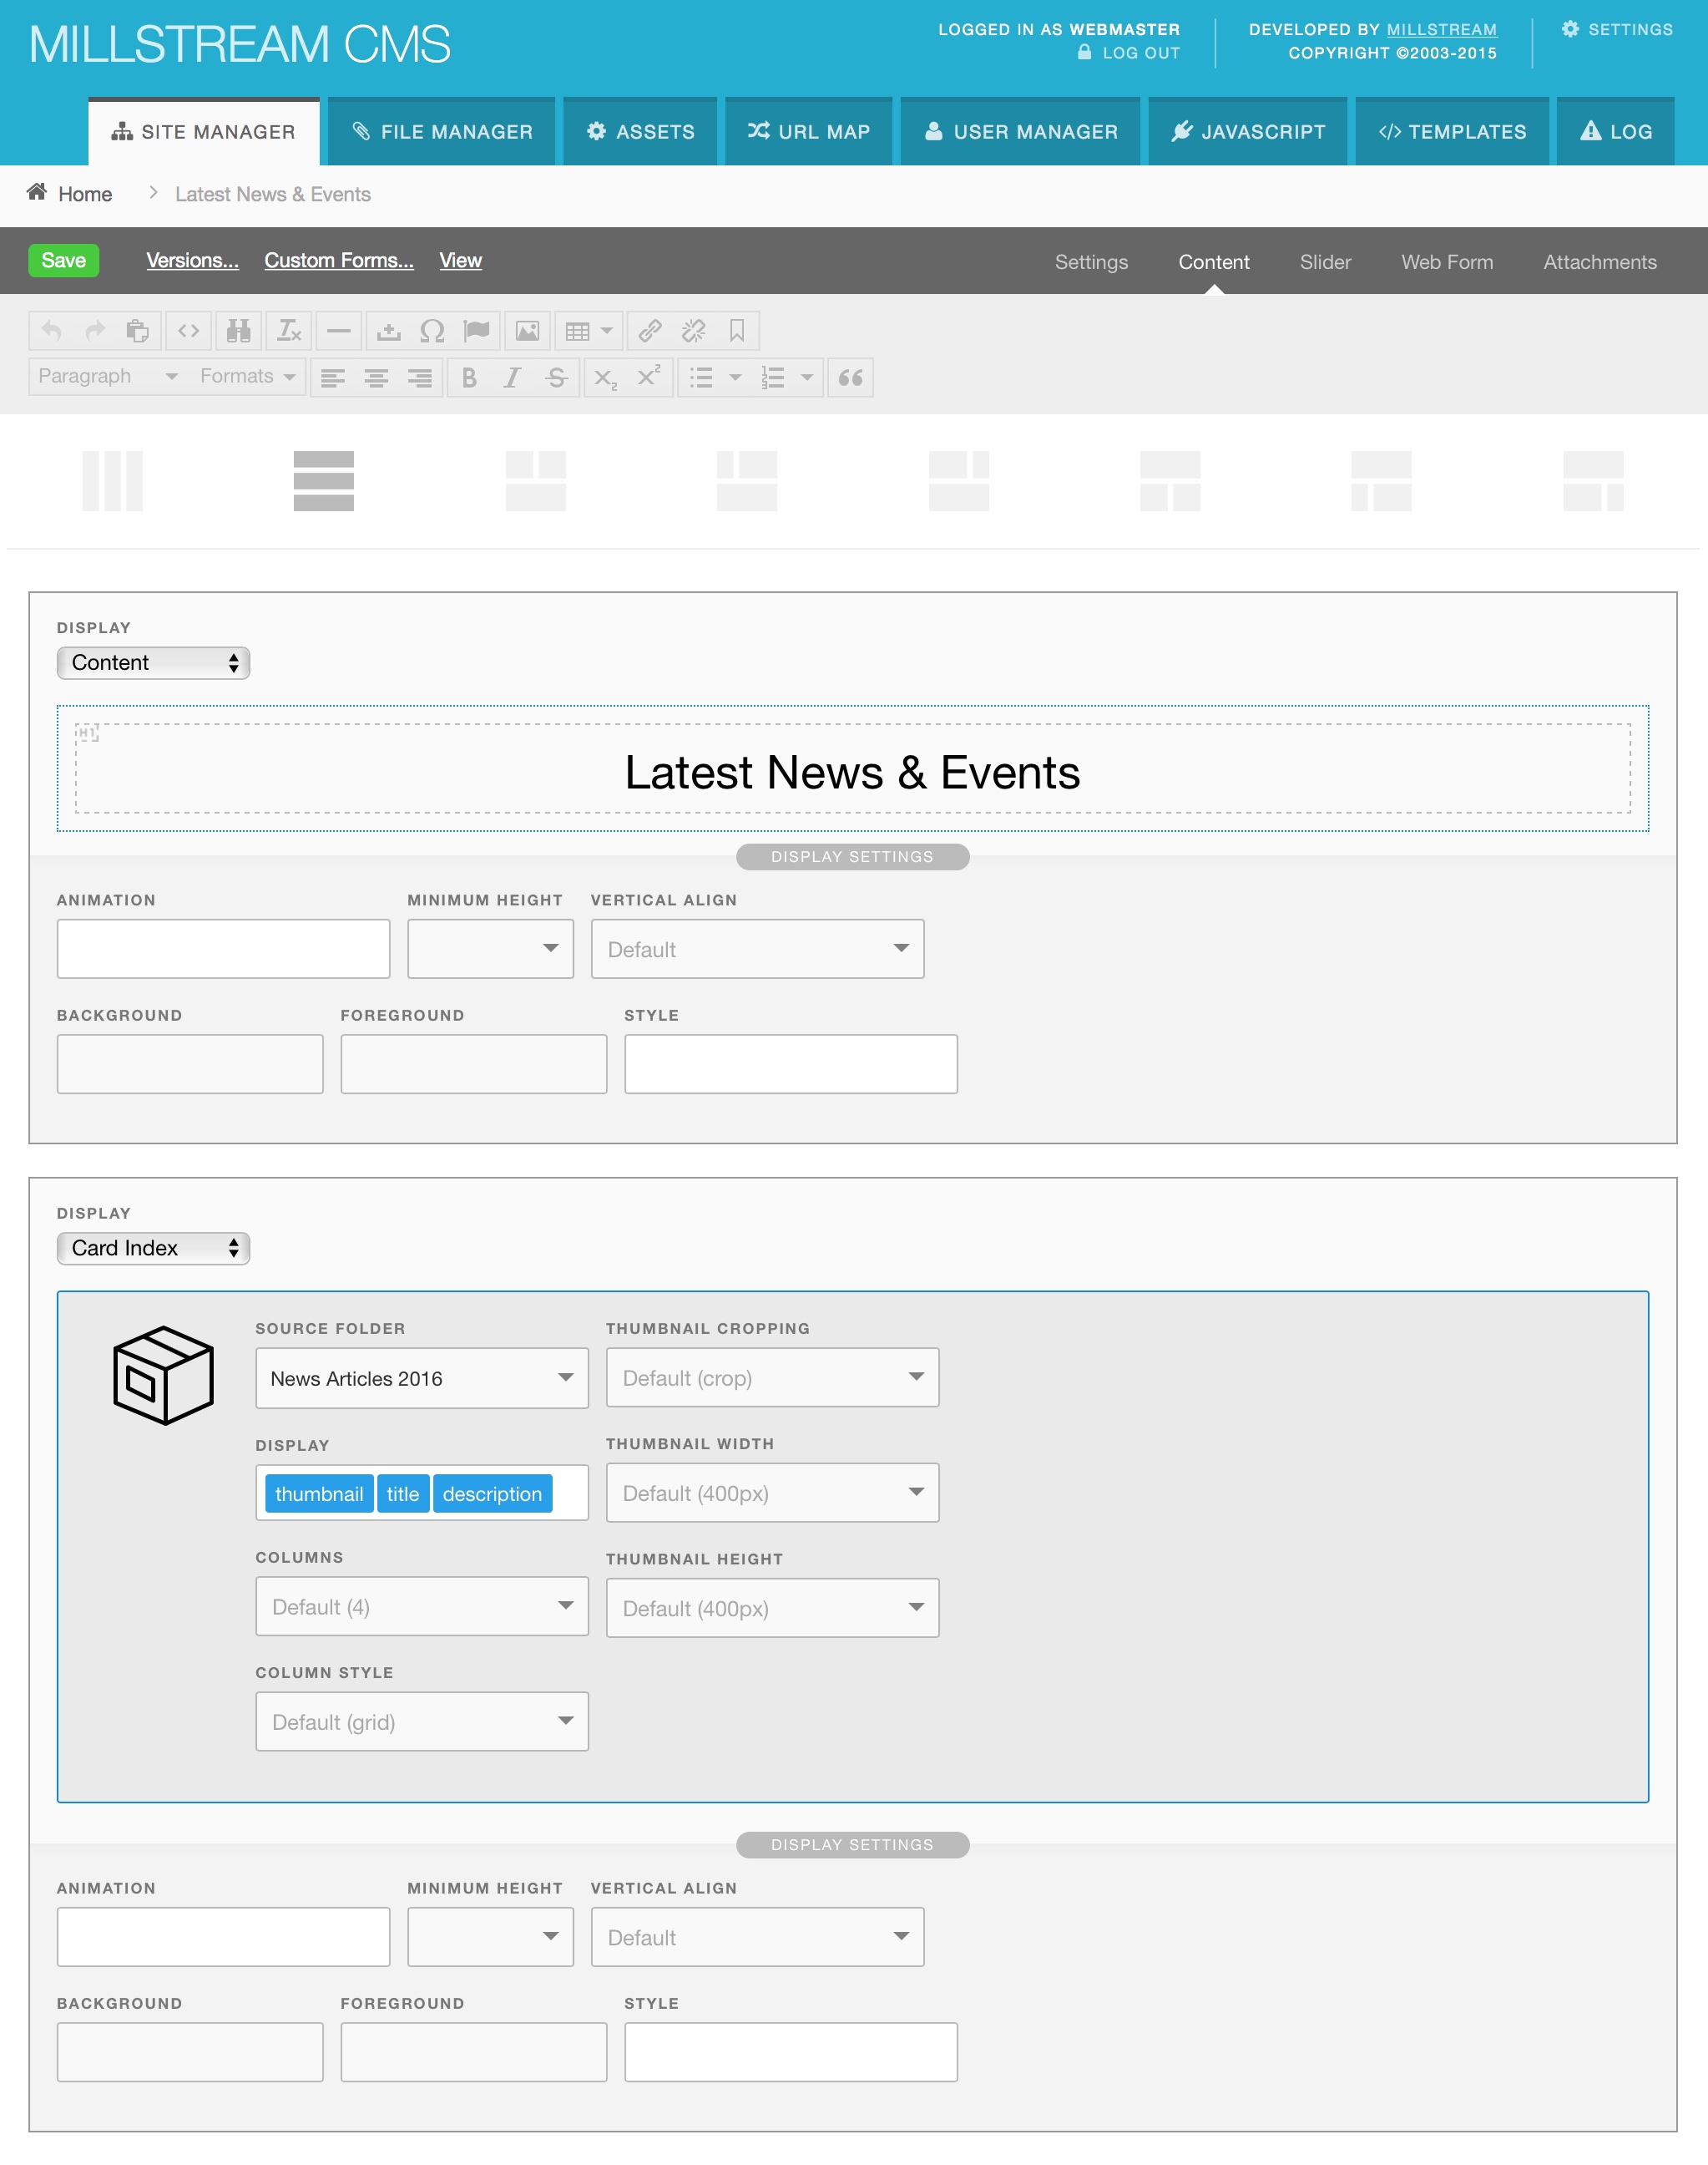
Task: Click the clear formatting icon
Action: (x=289, y=331)
